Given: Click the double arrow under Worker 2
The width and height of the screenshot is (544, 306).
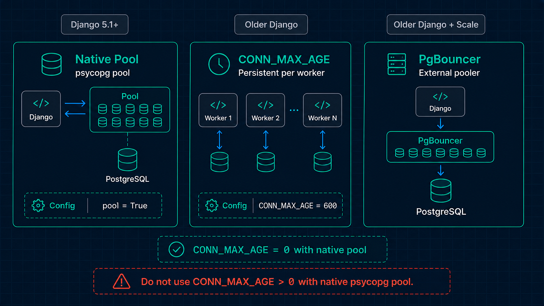Looking at the screenshot, I should point(266,140).
